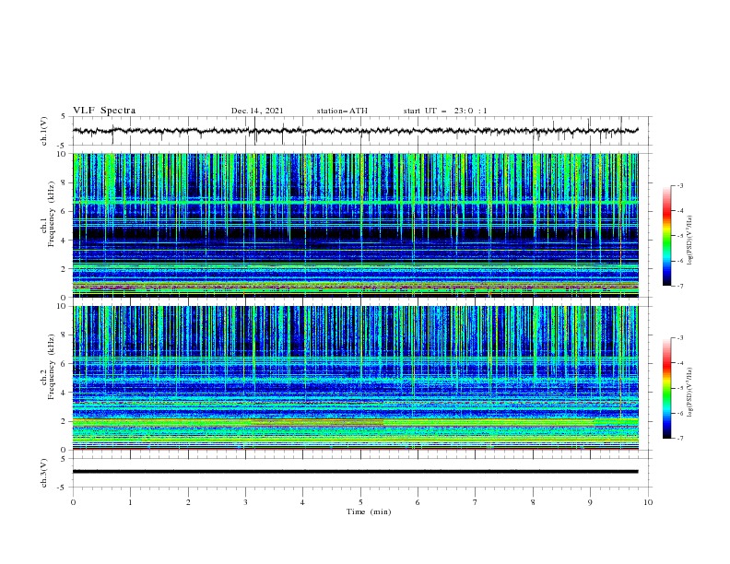Click the time axis tick label "1"

tap(130, 502)
